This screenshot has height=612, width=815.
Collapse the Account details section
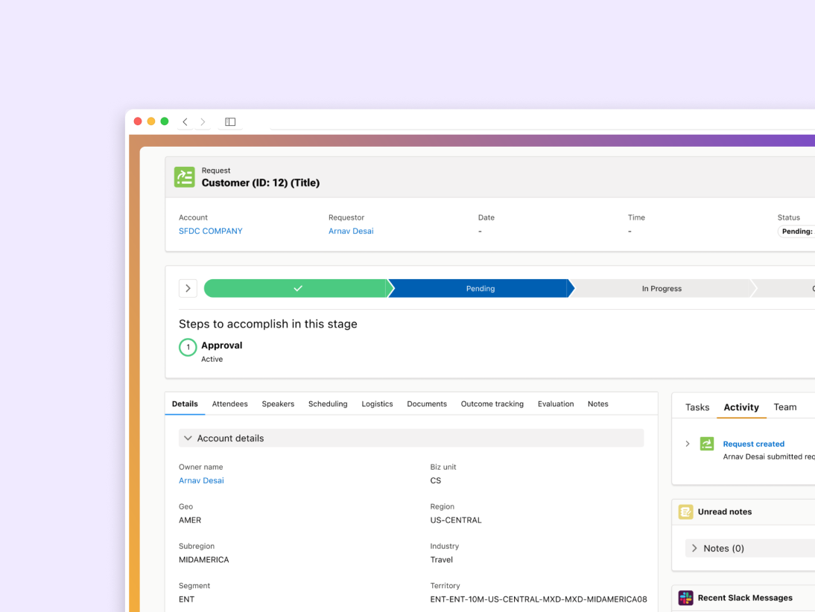click(188, 439)
